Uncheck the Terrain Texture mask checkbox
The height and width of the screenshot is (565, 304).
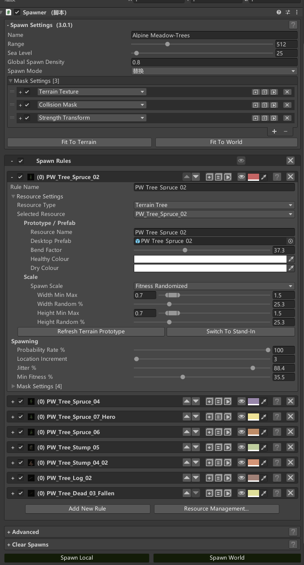tap(27, 92)
